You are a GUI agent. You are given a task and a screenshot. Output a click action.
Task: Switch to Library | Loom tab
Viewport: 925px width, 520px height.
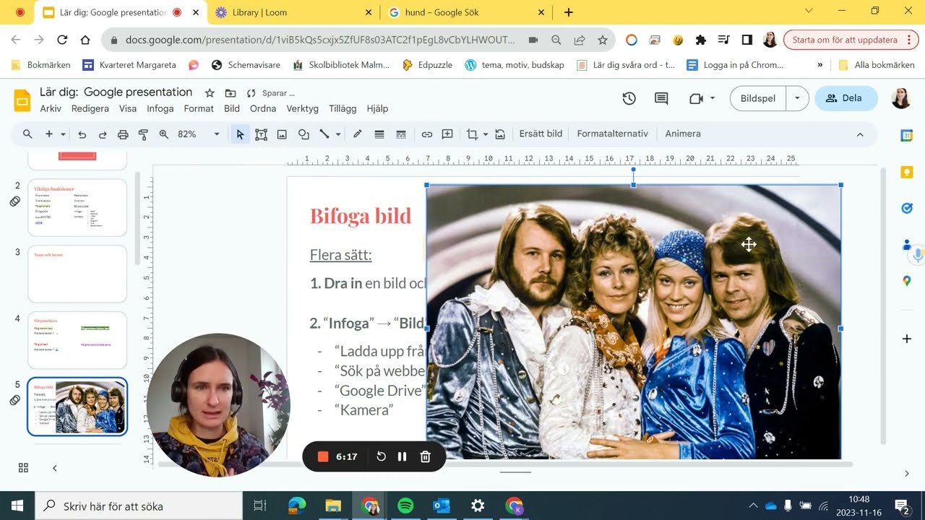pyautogui.click(x=293, y=12)
